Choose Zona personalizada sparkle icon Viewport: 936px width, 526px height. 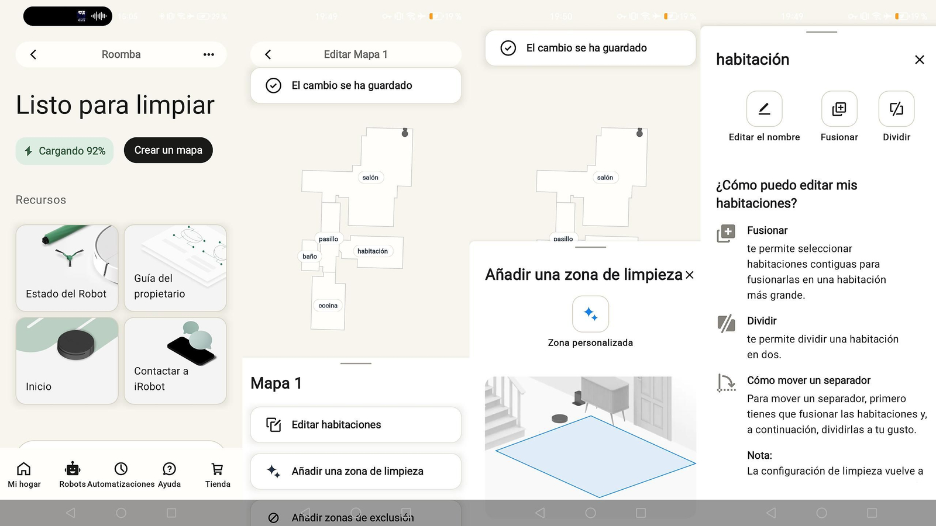pyautogui.click(x=590, y=314)
